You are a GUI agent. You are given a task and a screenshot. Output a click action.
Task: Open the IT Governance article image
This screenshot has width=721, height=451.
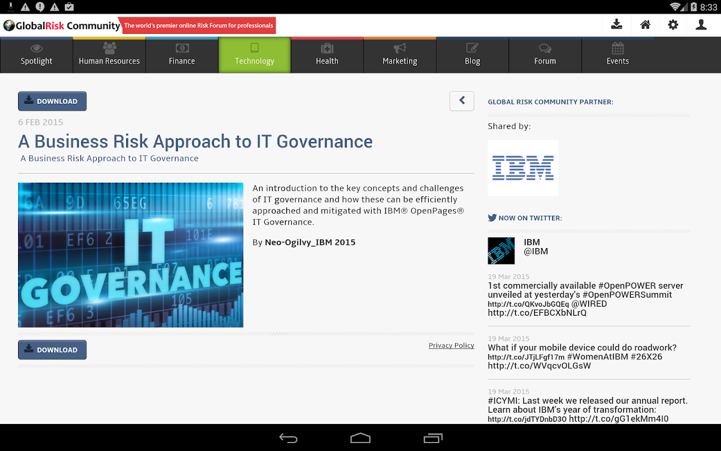131,255
